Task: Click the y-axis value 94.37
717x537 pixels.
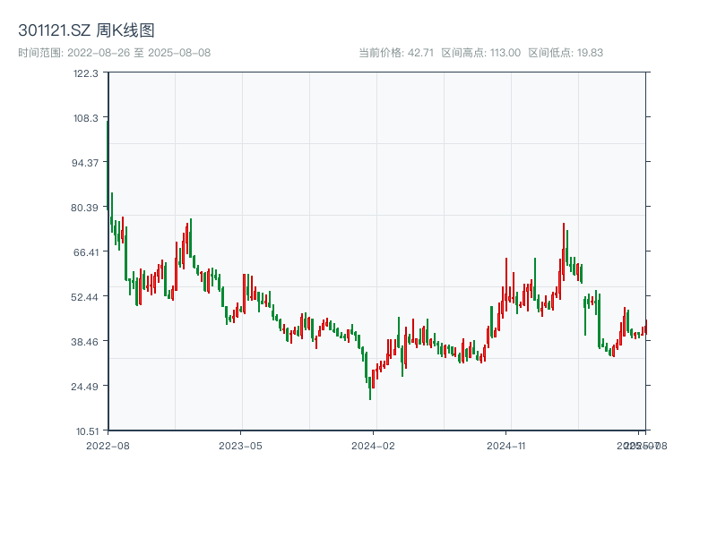Action: 85,163
